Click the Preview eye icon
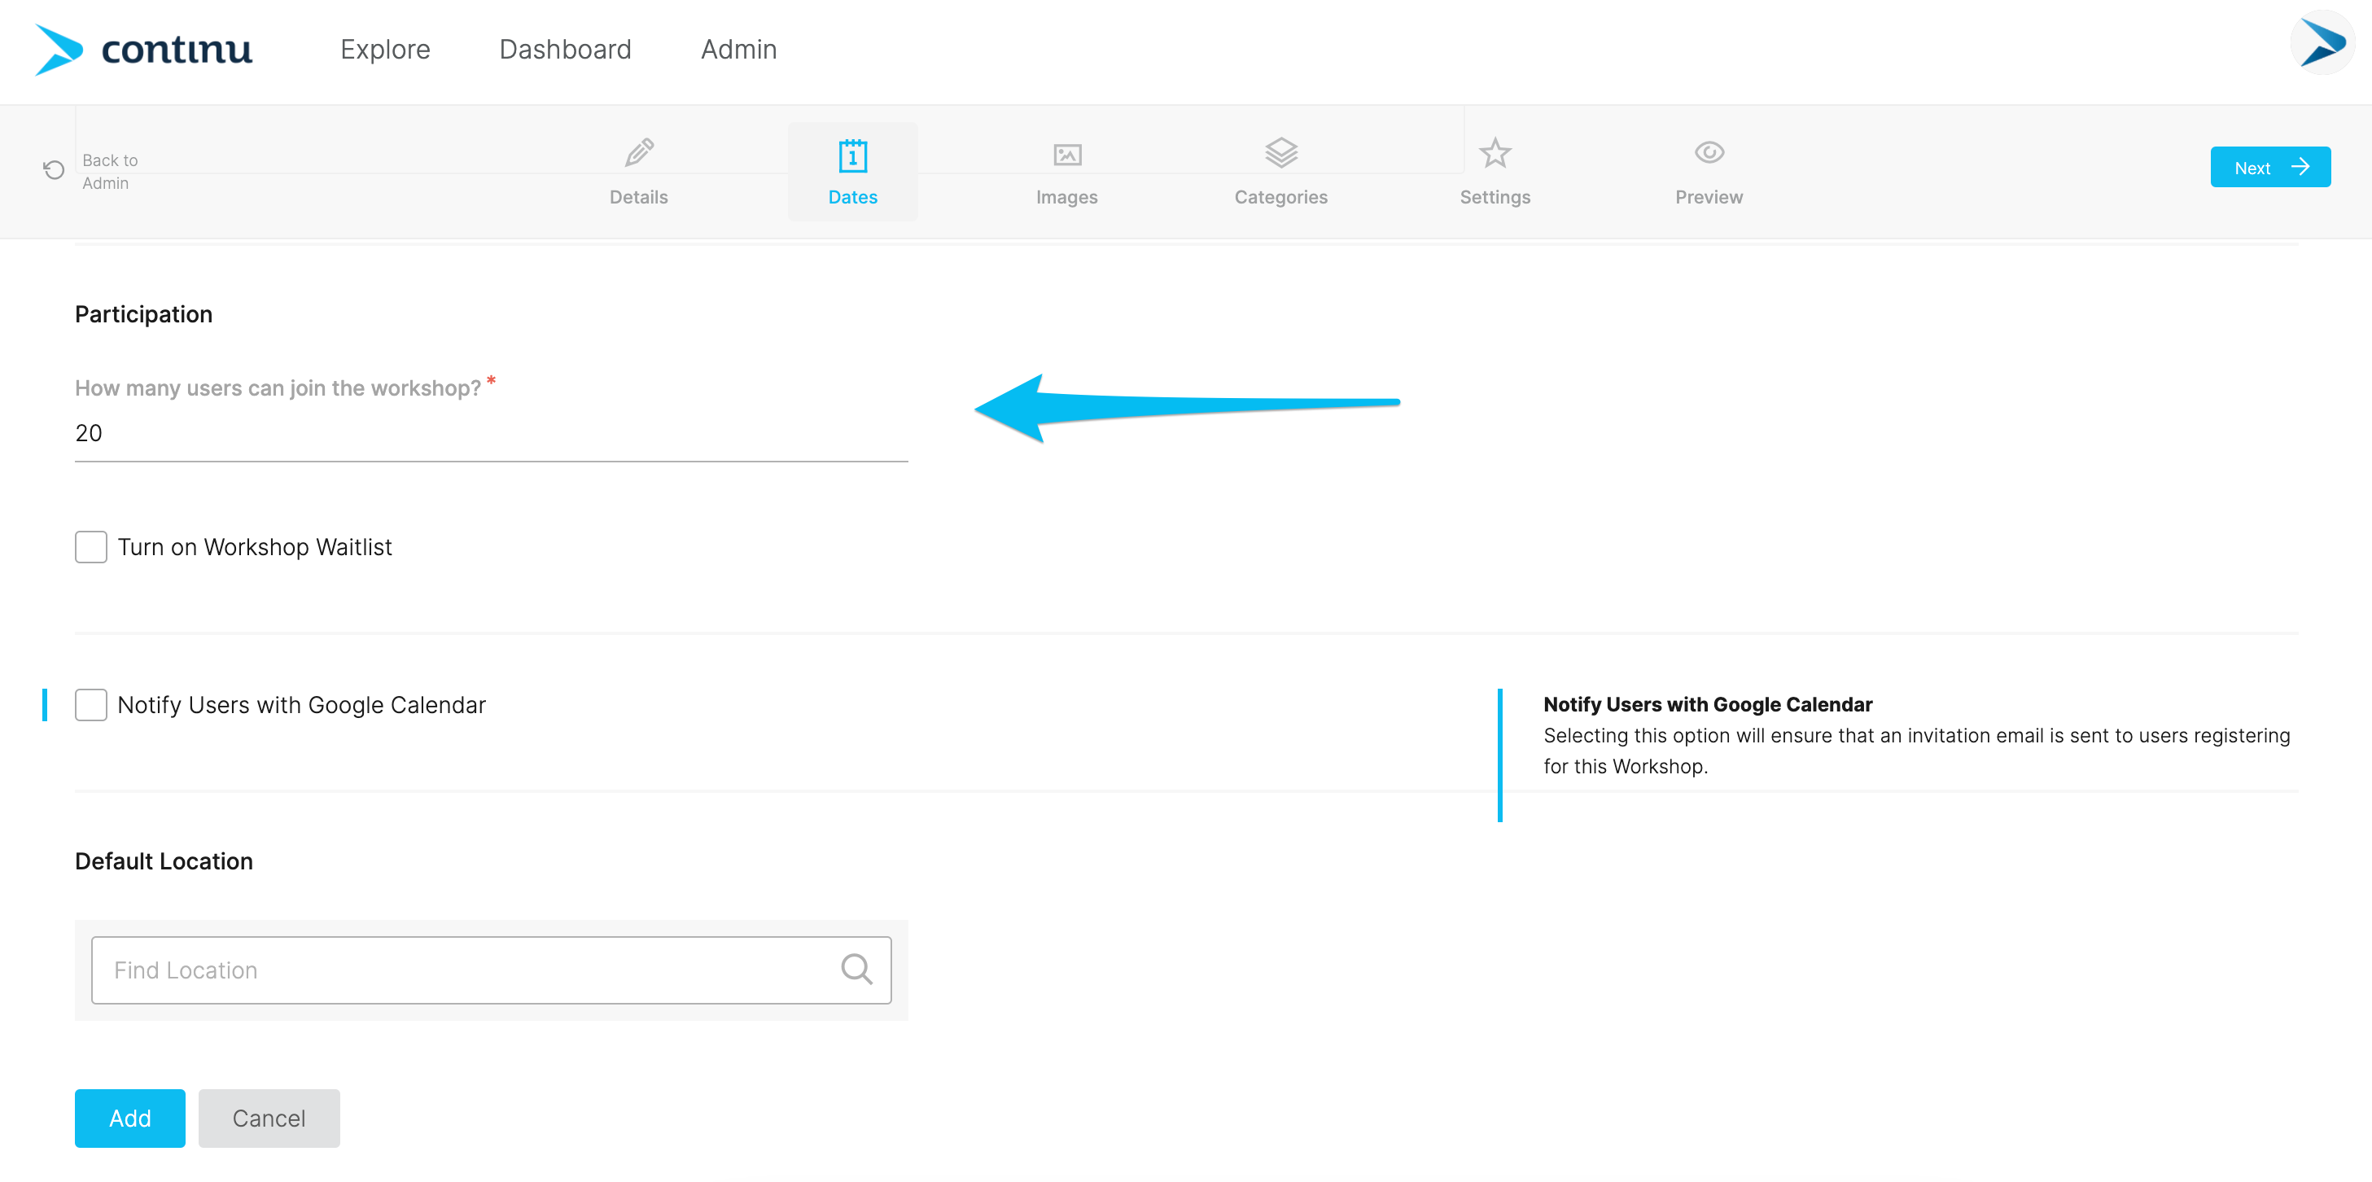 1709,152
